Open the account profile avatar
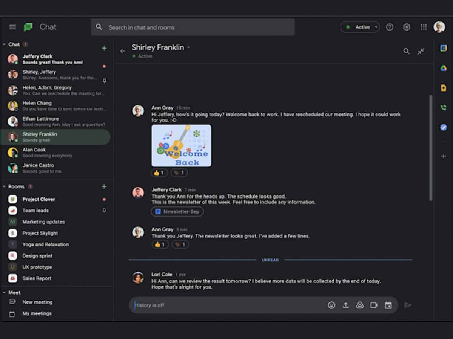453x339 pixels. pos(439,27)
